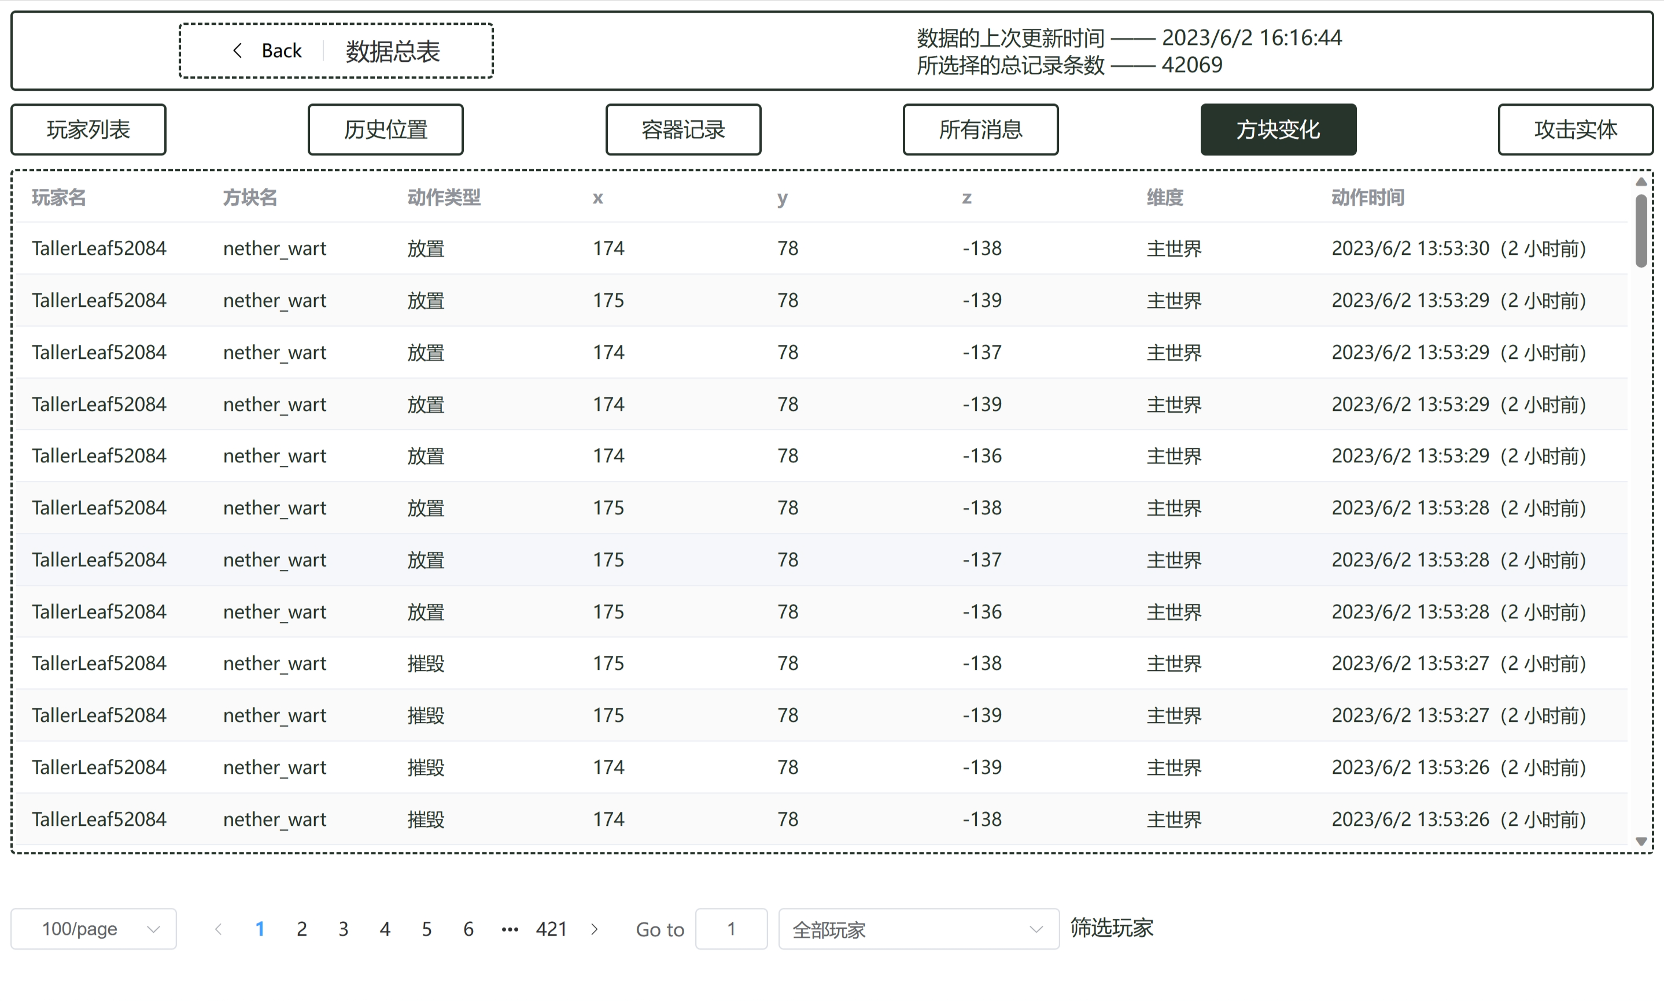Expand the 全部玩家 filter dropdown
This screenshot has width=1664, height=1001.
click(918, 929)
